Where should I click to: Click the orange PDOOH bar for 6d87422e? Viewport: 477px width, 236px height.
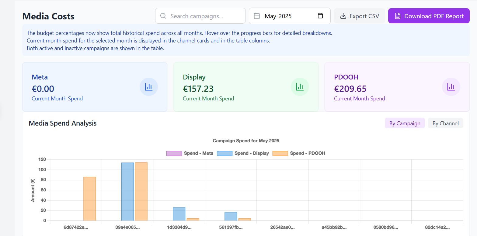coord(89,199)
